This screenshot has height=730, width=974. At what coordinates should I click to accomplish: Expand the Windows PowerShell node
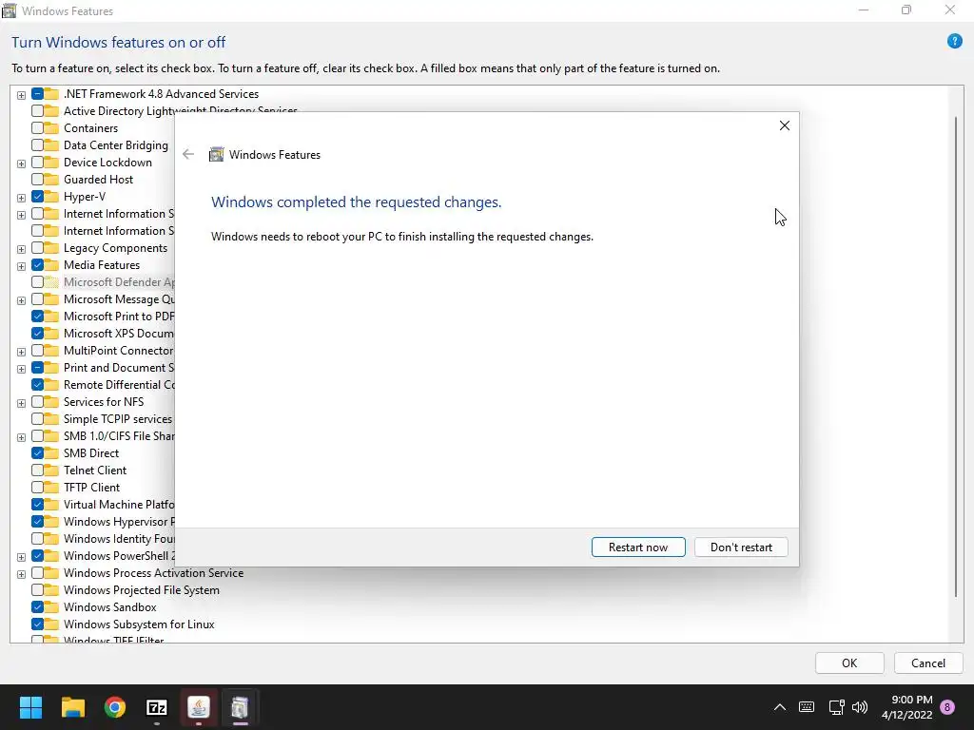(x=21, y=557)
